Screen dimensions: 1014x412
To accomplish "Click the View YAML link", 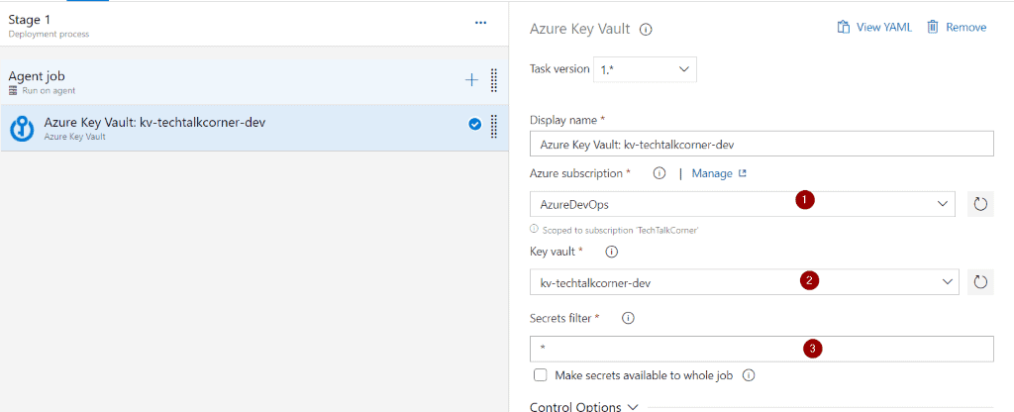I will [x=884, y=27].
